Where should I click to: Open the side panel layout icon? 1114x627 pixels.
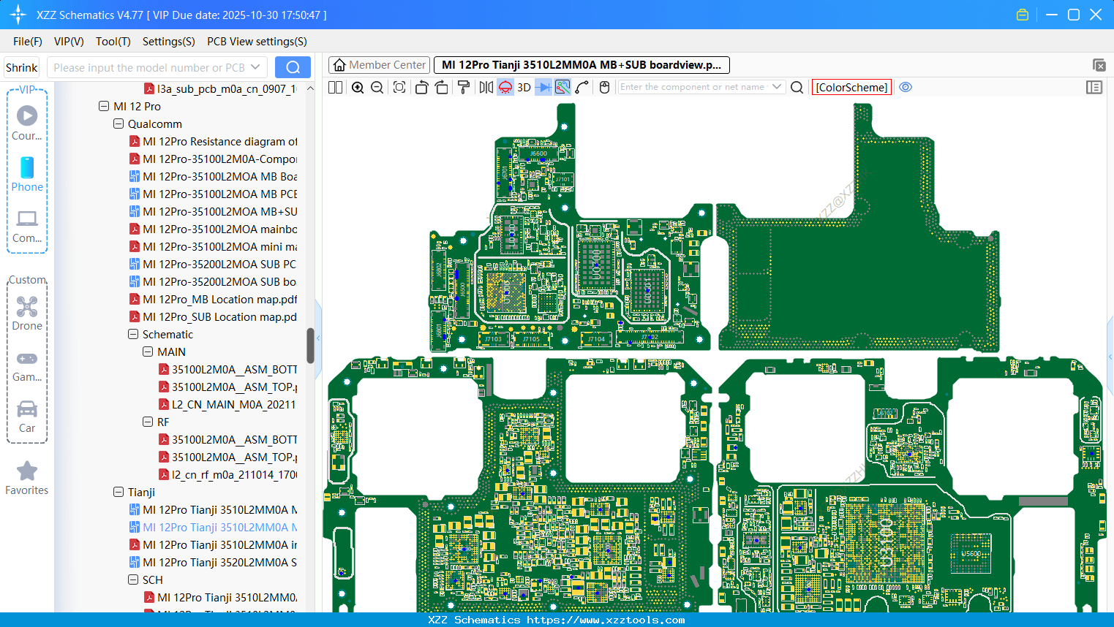[1094, 87]
